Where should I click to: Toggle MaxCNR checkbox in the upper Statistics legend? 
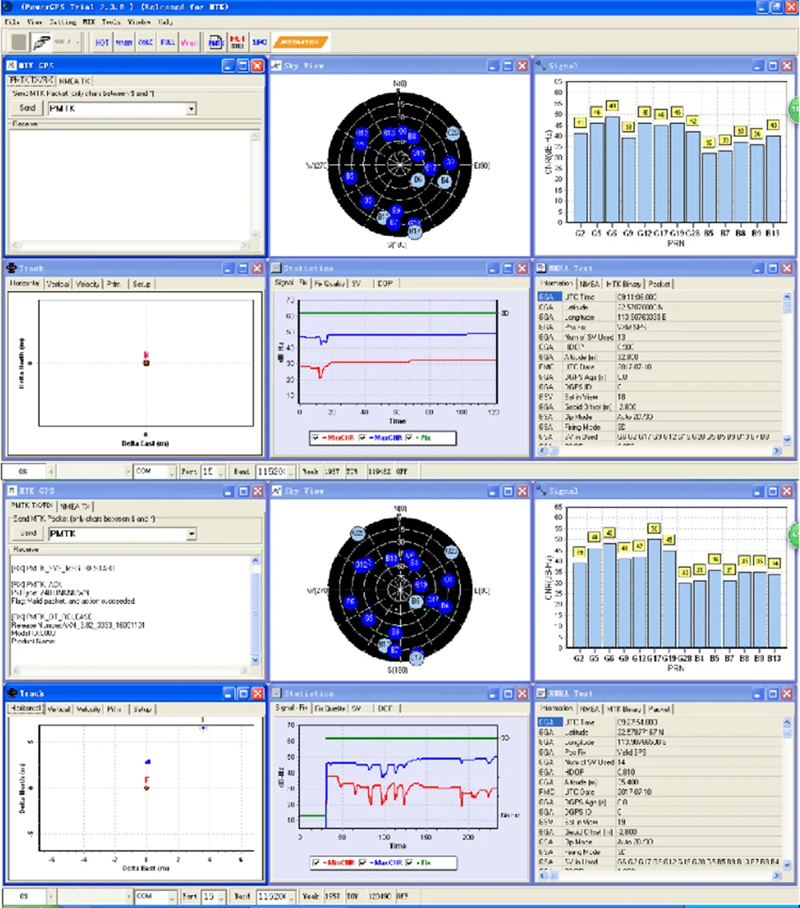362,438
